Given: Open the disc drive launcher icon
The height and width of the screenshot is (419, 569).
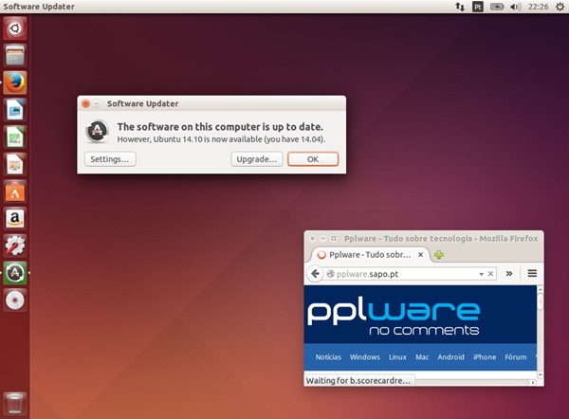Looking at the screenshot, I should pyautogui.click(x=15, y=301).
